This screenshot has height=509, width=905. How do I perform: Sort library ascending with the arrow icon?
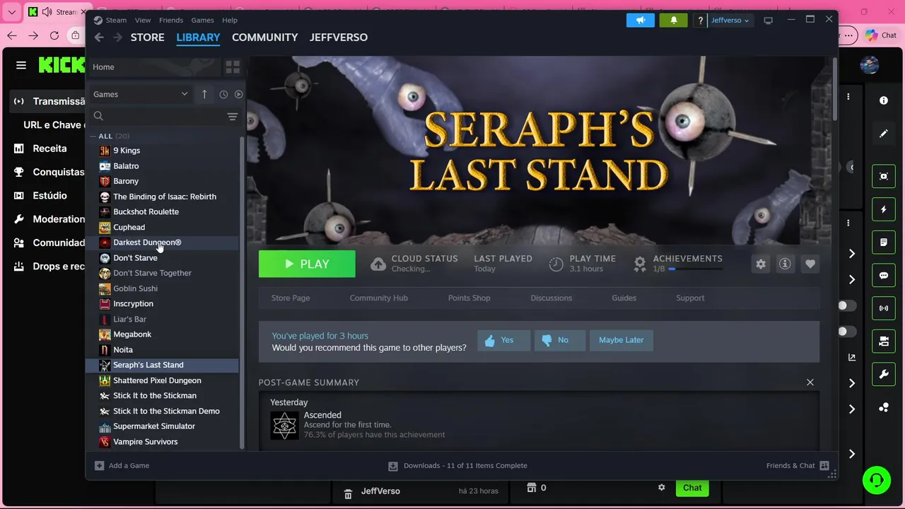pyautogui.click(x=204, y=94)
